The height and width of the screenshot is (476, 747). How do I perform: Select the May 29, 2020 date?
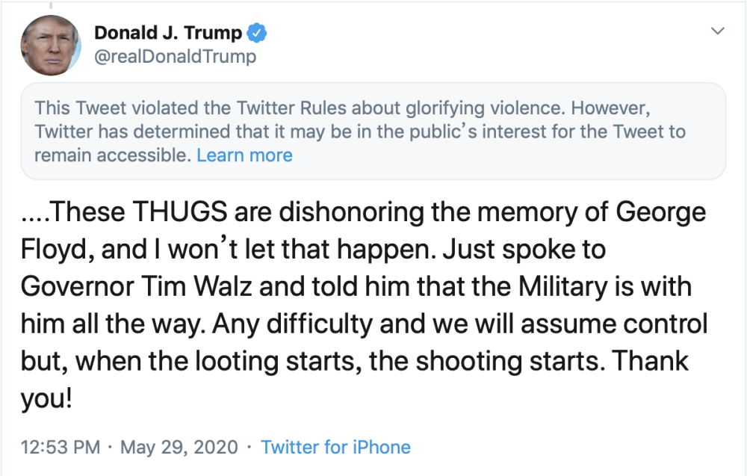[x=179, y=447]
